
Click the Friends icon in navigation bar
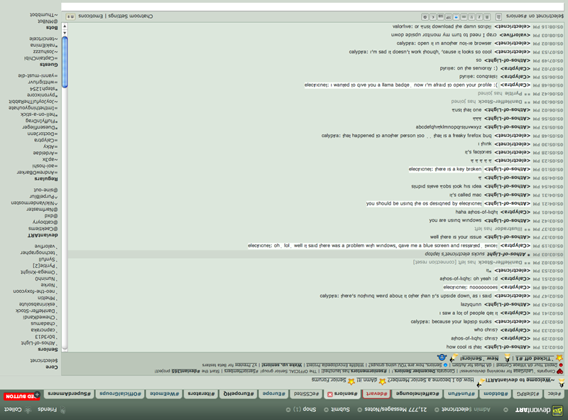(62, 410)
